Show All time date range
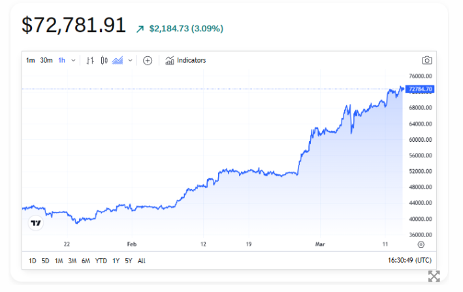The width and height of the screenshot is (463, 292). click(x=142, y=261)
